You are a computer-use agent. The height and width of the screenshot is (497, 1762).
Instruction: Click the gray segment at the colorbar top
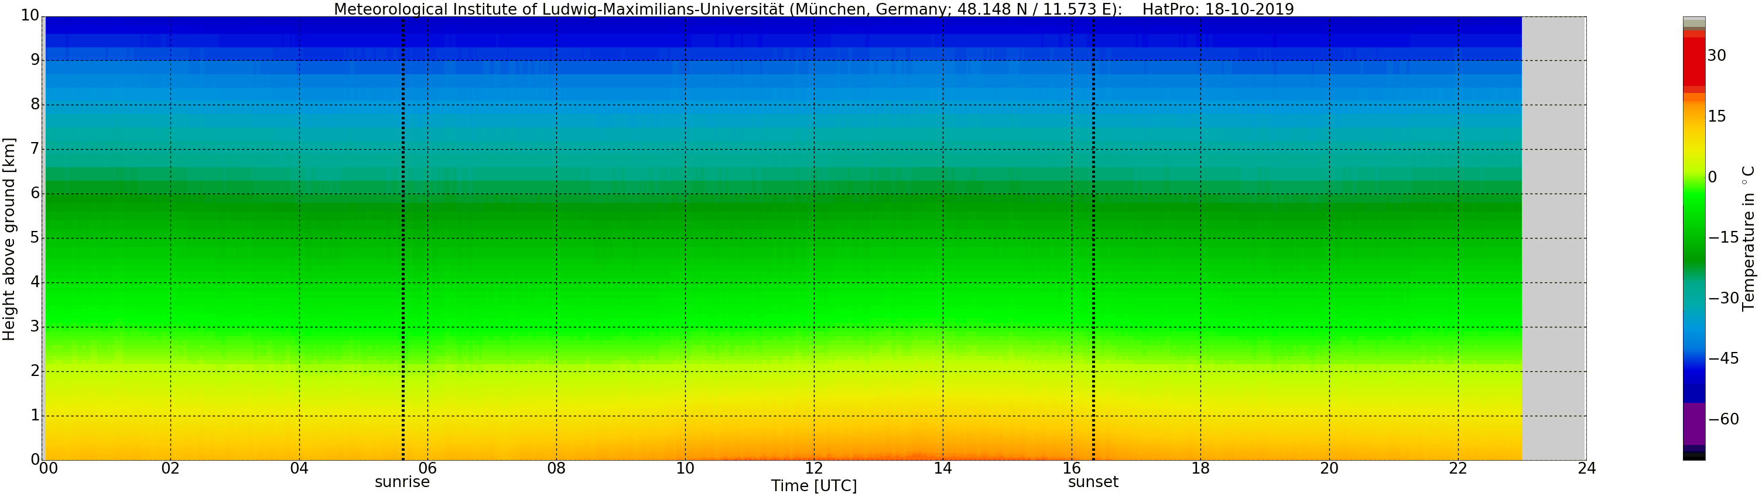click(1693, 22)
